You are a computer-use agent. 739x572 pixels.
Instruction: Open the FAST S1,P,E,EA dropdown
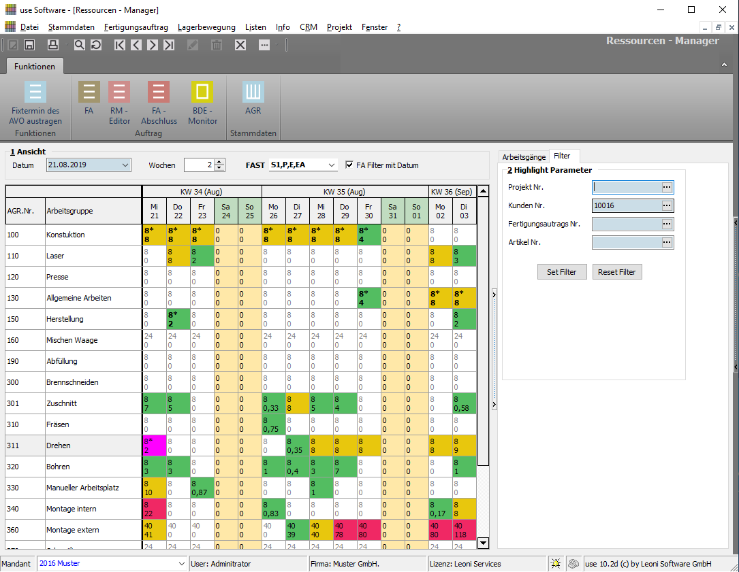click(x=332, y=165)
